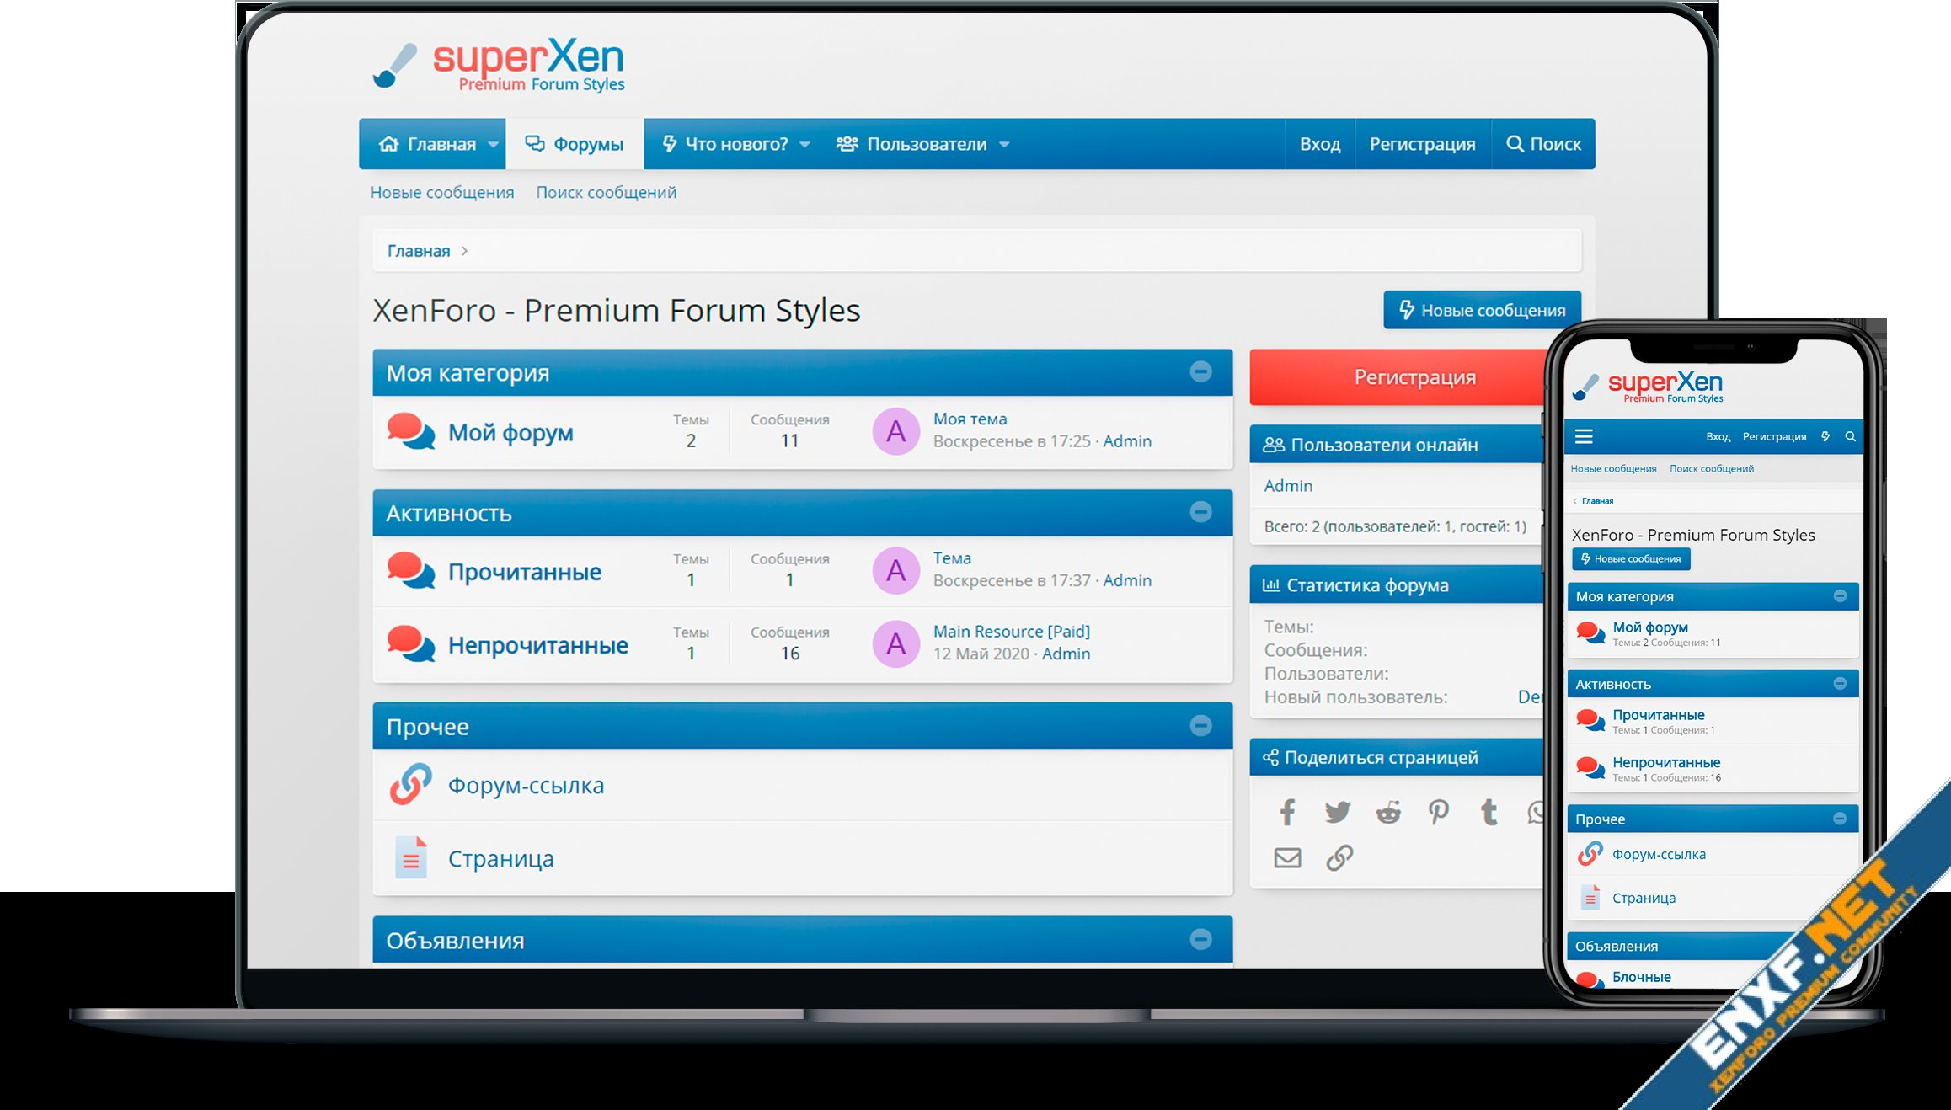1951x1110 pixels.
Task: Click the copy link chain icon
Action: pyautogui.click(x=1339, y=858)
